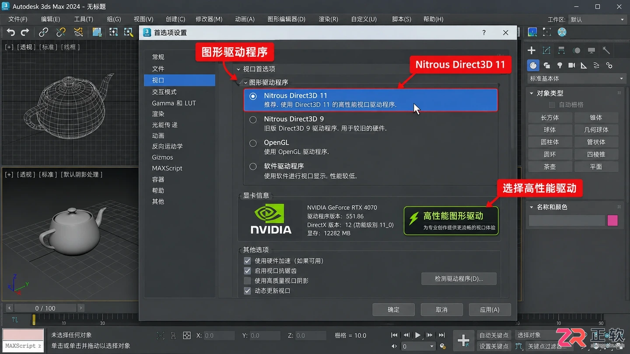Open the 工作区 默认 dropdown
630x354 pixels.
597,19
